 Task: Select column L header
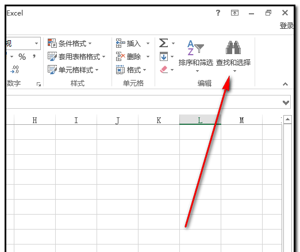(x=200, y=120)
